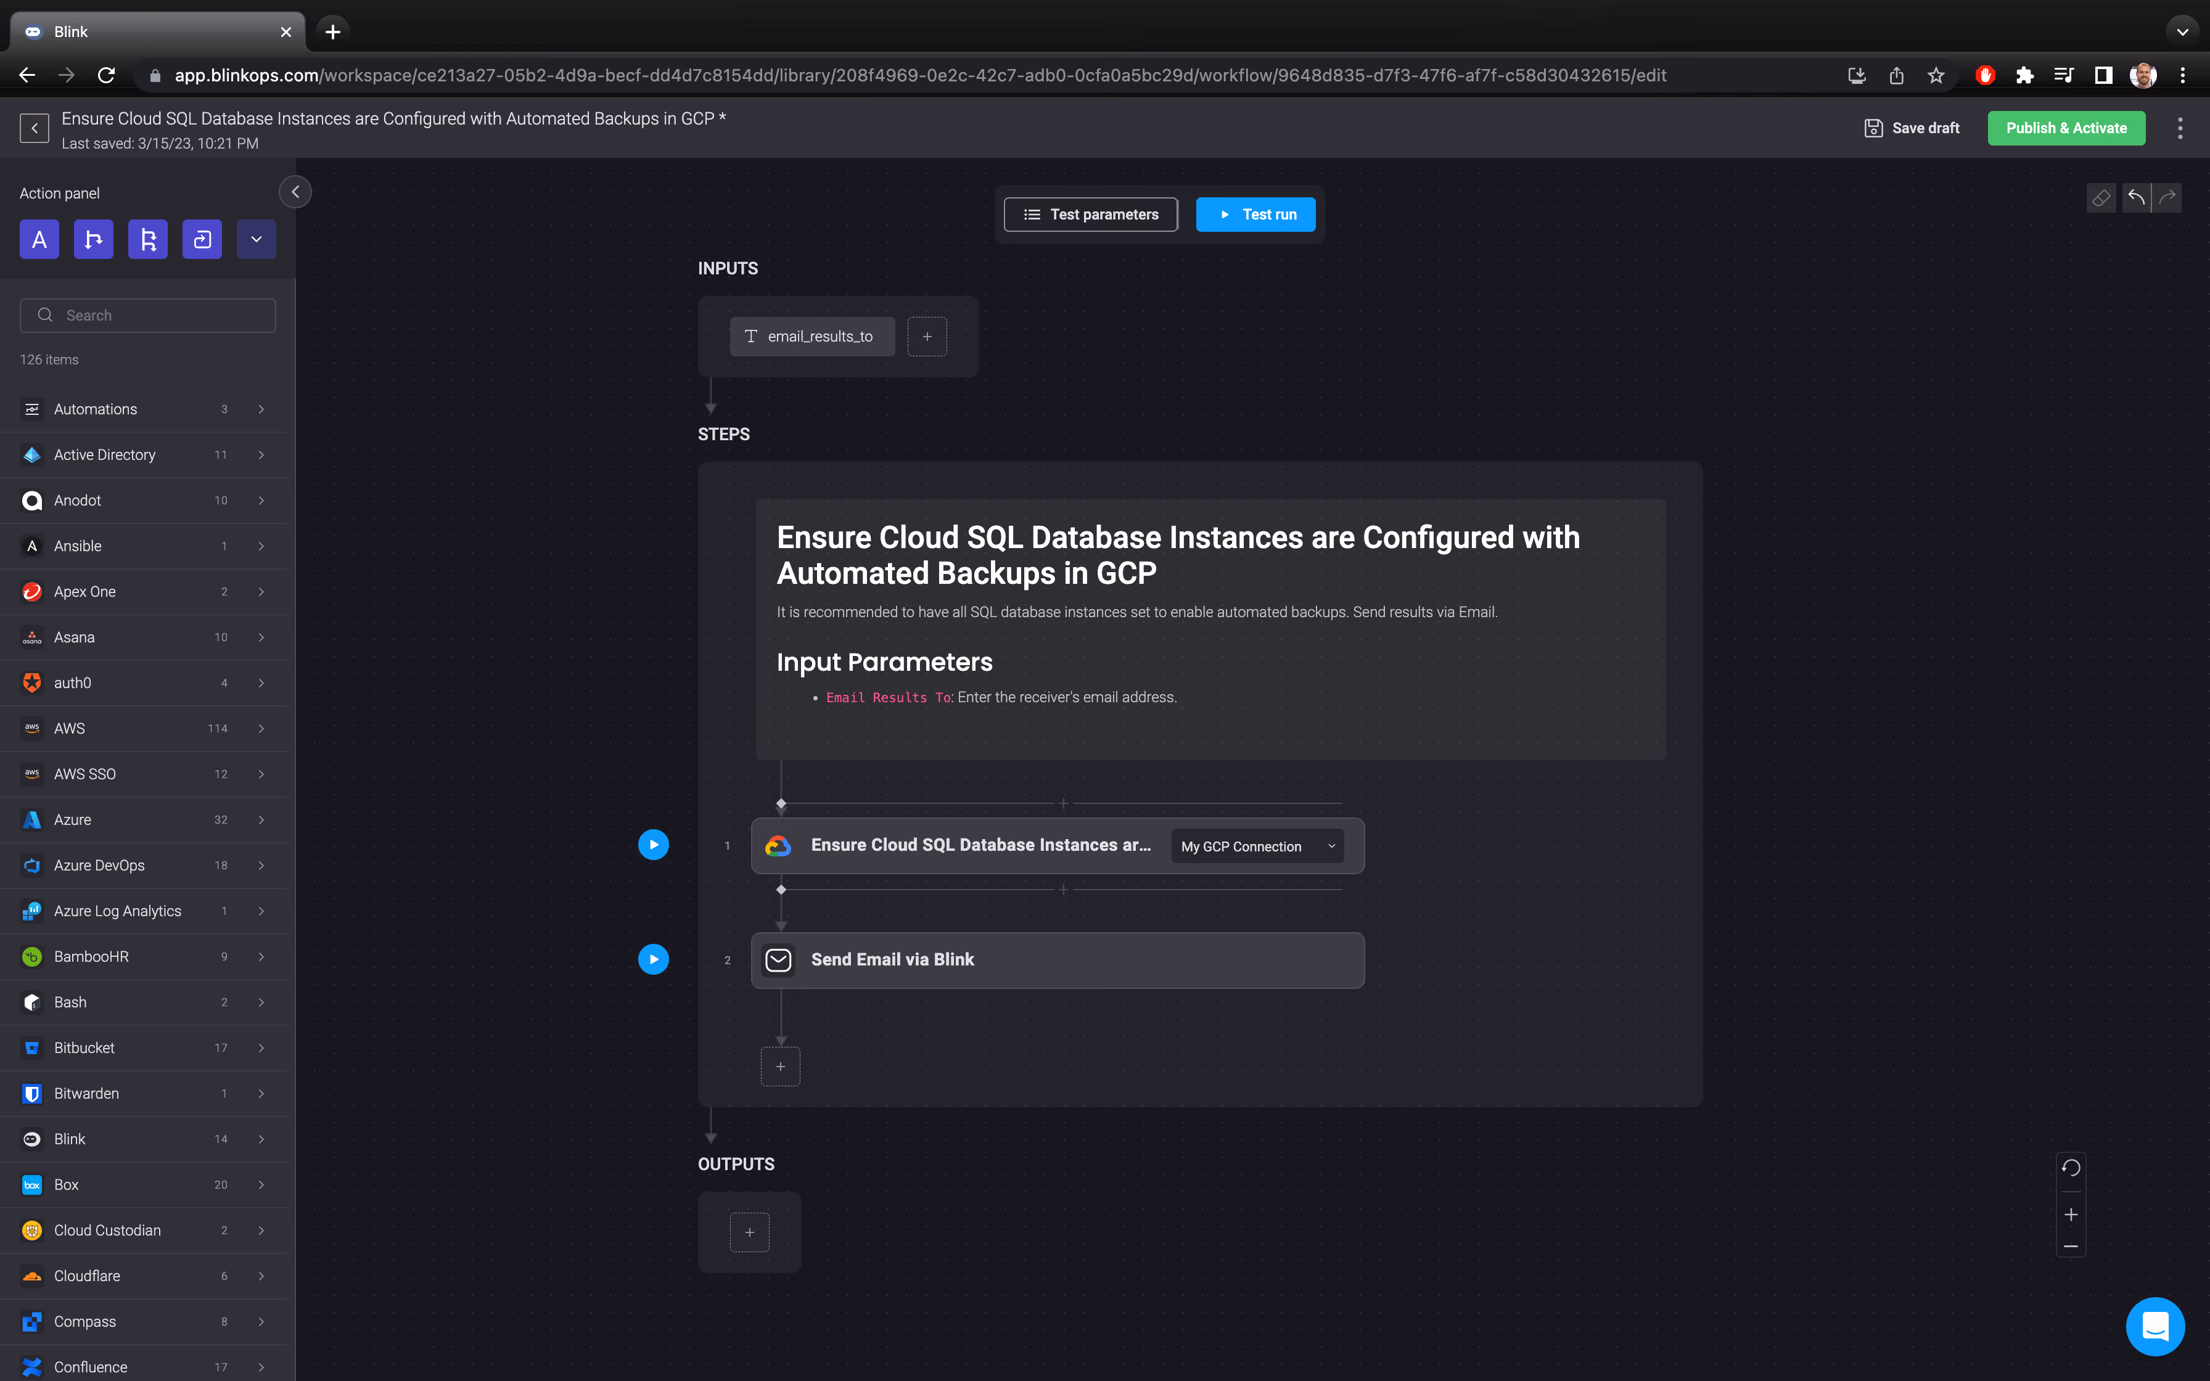This screenshot has width=2210, height=1381.
Task: Open workflow more options kebab menu
Action: point(2180,128)
